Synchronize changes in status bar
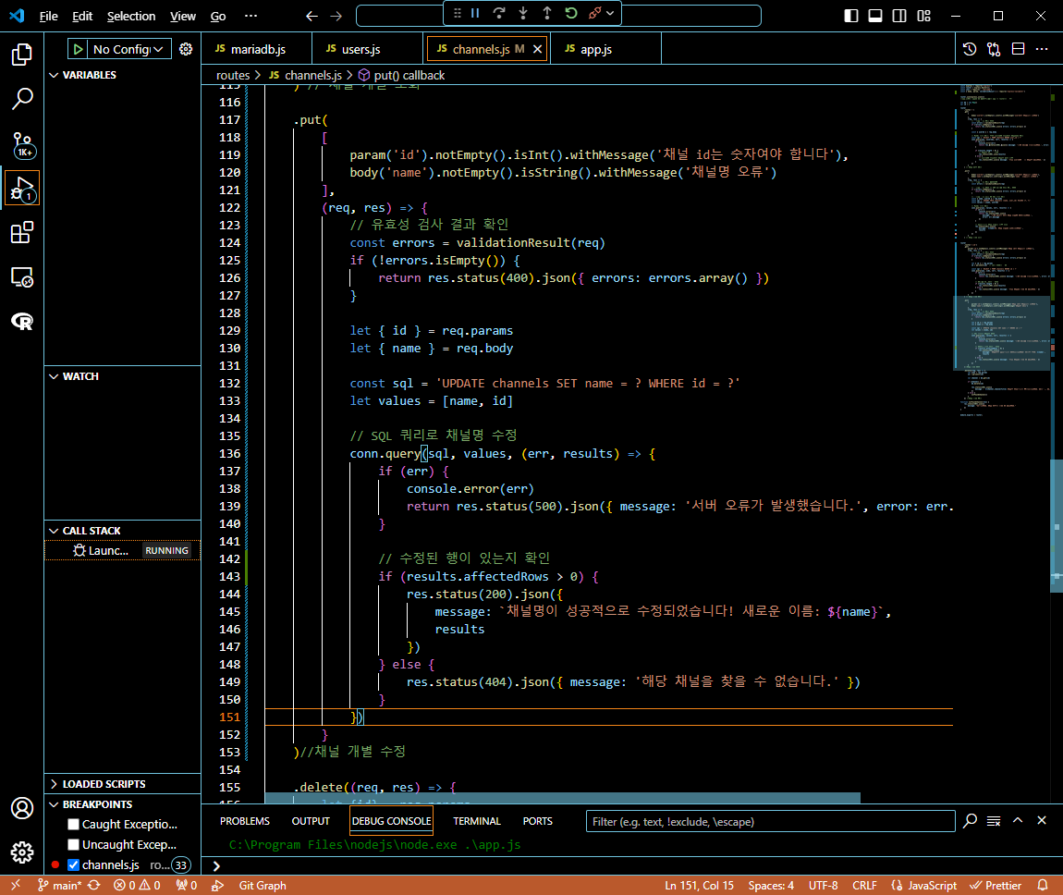This screenshot has width=1063, height=895. [x=94, y=885]
